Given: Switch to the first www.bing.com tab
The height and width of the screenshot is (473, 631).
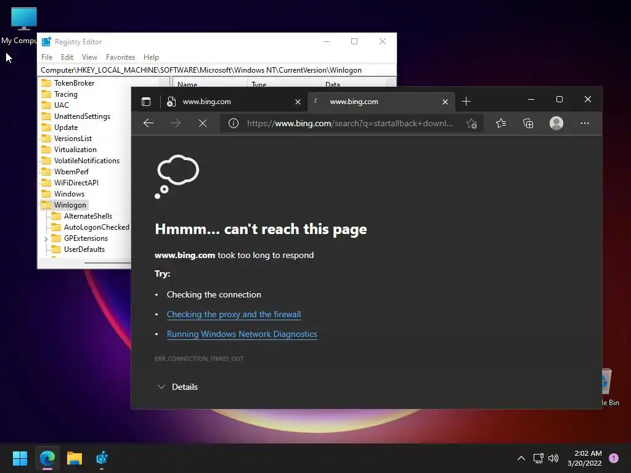Looking at the screenshot, I should pyautogui.click(x=234, y=102).
